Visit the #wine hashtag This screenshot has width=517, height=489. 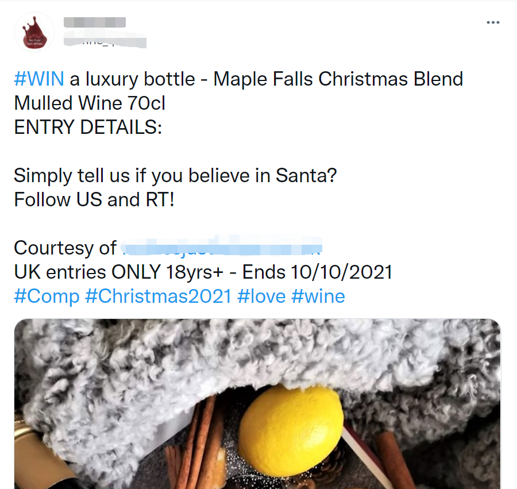click(318, 297)
